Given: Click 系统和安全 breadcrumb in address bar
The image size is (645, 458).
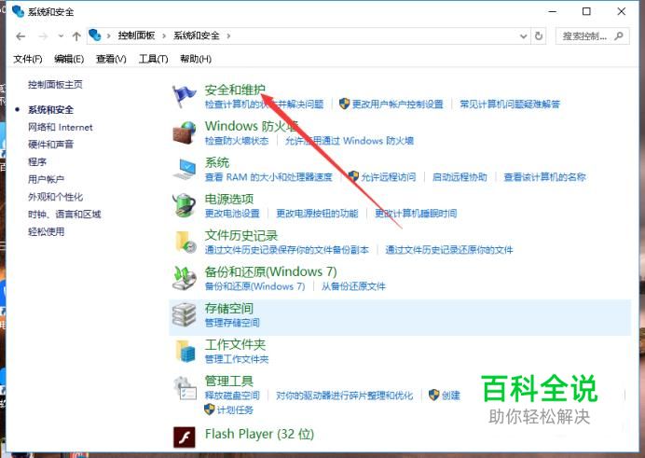Looking at the screenshot, I should 197,35.
